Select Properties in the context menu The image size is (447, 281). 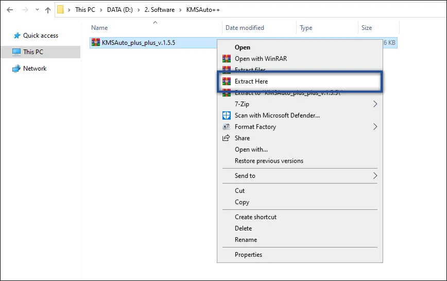pyautogui.click(x=248, y=255)
